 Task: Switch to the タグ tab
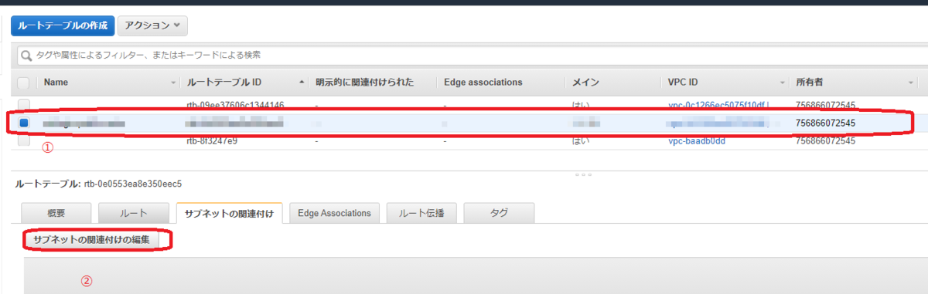(499, 213)
